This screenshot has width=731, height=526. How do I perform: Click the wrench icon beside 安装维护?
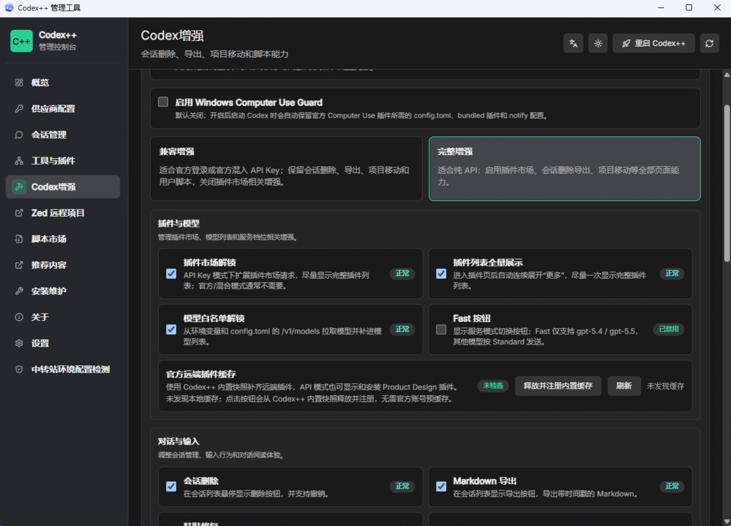click(19, 291)
